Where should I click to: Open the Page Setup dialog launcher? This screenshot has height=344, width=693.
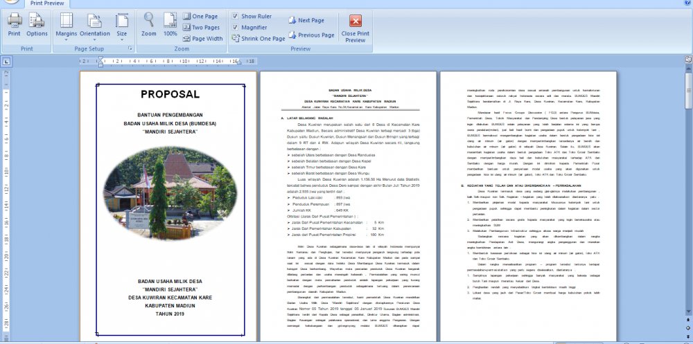pos(130,48)
